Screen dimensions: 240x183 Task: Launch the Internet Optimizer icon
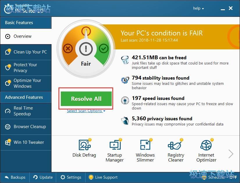point(206,145)
